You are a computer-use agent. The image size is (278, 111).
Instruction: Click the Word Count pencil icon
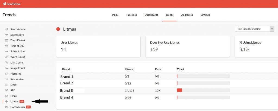pyautogui.click(x=7, y=57)
